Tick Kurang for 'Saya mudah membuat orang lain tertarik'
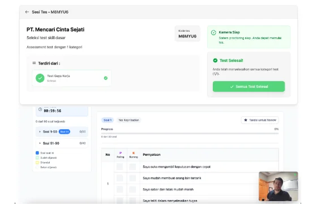 (132, 178)
